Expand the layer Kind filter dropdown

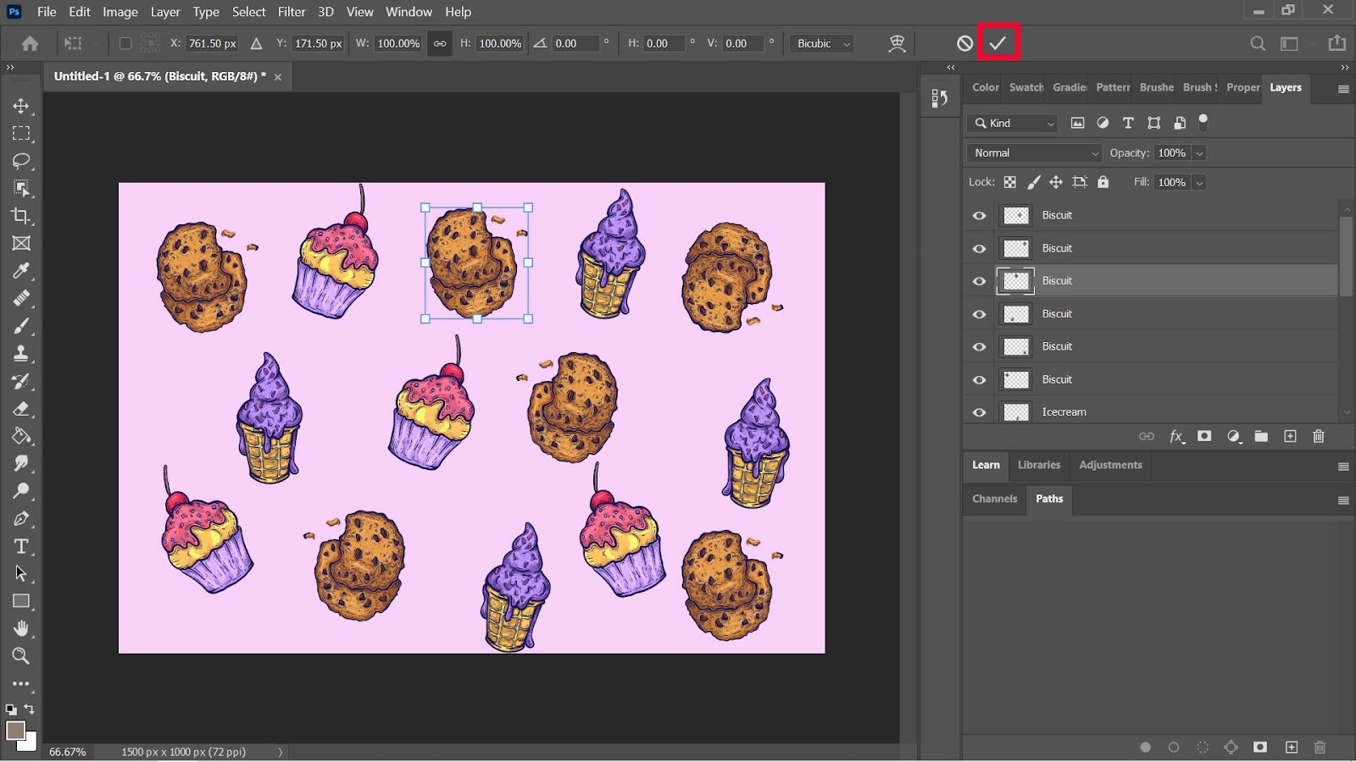(1014, 124)
